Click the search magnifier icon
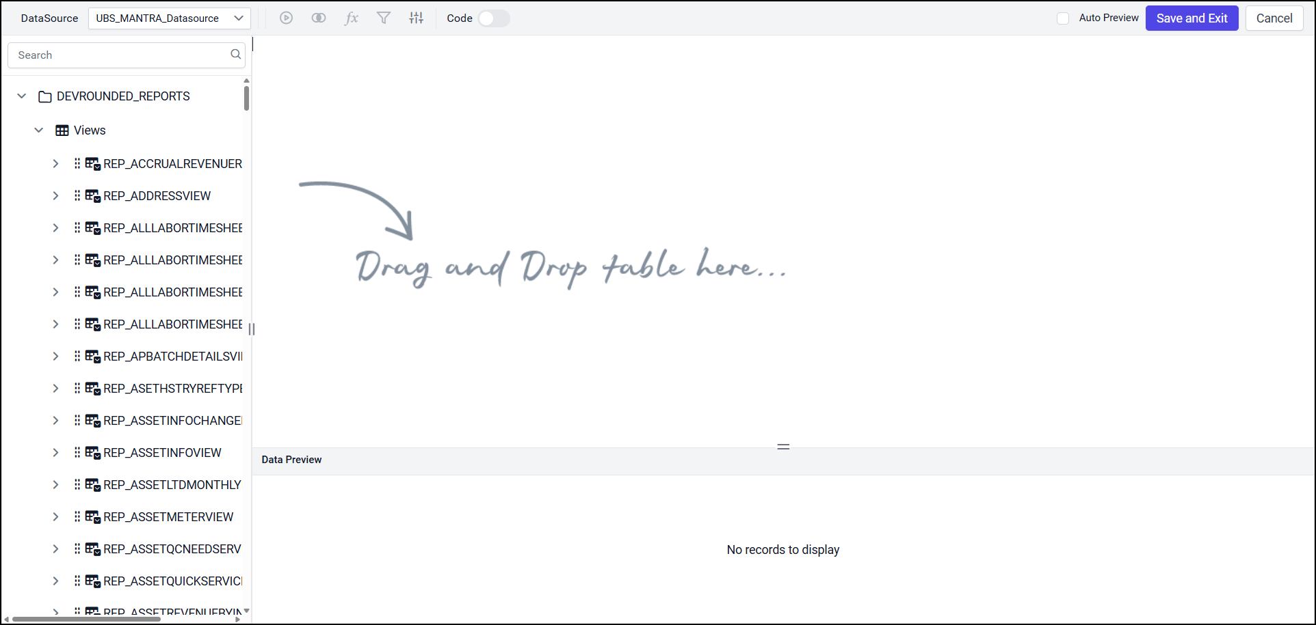Image resolution: width=1316 pixels, height=625 pixels. (236, 55)
